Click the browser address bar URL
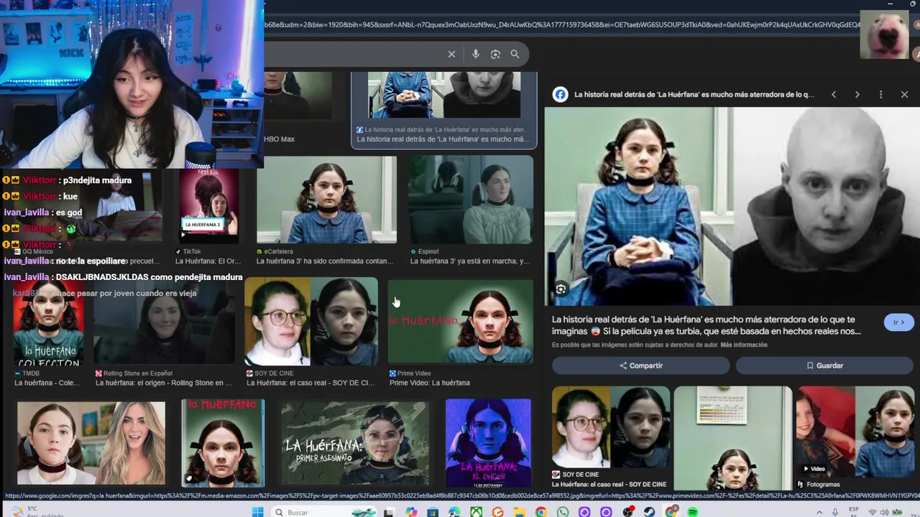Screen dimensions: 920x517 click(x=561, y=24)
